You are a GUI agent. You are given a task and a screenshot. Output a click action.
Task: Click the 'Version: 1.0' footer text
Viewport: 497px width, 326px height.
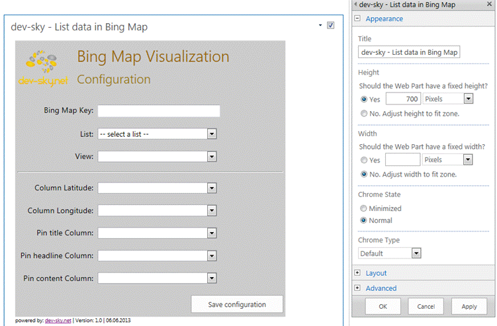tap(89, 321)
